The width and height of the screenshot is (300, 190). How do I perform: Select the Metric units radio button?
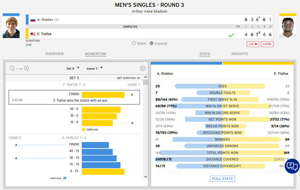[x=134, y=43]
